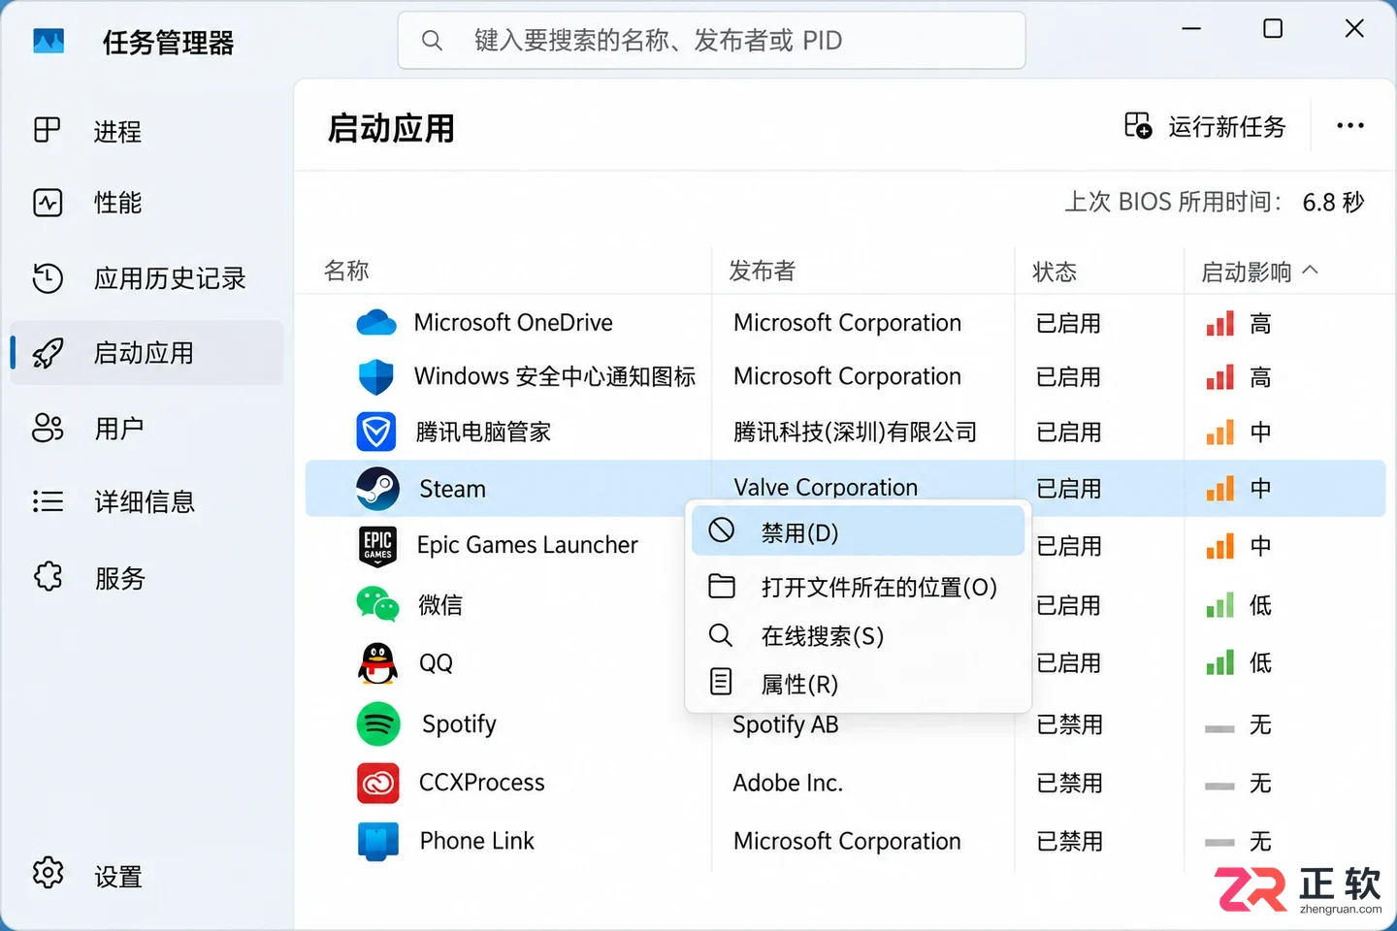Click Run new task (运行新任务)

(1206, 126)
